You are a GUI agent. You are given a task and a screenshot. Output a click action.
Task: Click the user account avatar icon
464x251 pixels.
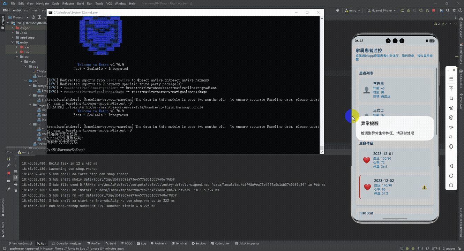[460, 10]
